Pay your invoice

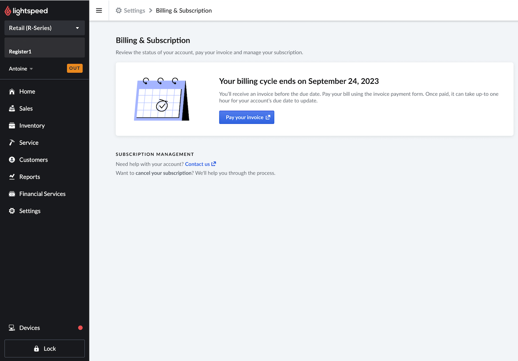pyautogui.click(x=246, y=117)
